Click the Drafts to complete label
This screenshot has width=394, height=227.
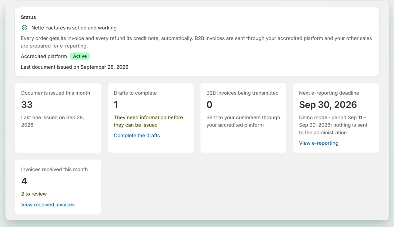[x=135, y=93]
